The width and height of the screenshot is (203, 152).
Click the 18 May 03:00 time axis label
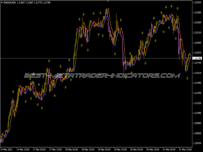[72, 149]
